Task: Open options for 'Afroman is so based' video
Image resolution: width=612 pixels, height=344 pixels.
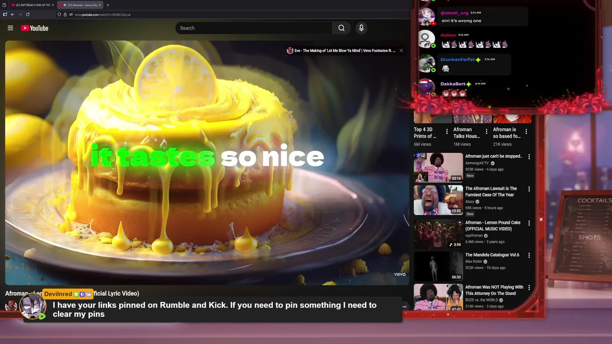Action: [x=526, y=131]
